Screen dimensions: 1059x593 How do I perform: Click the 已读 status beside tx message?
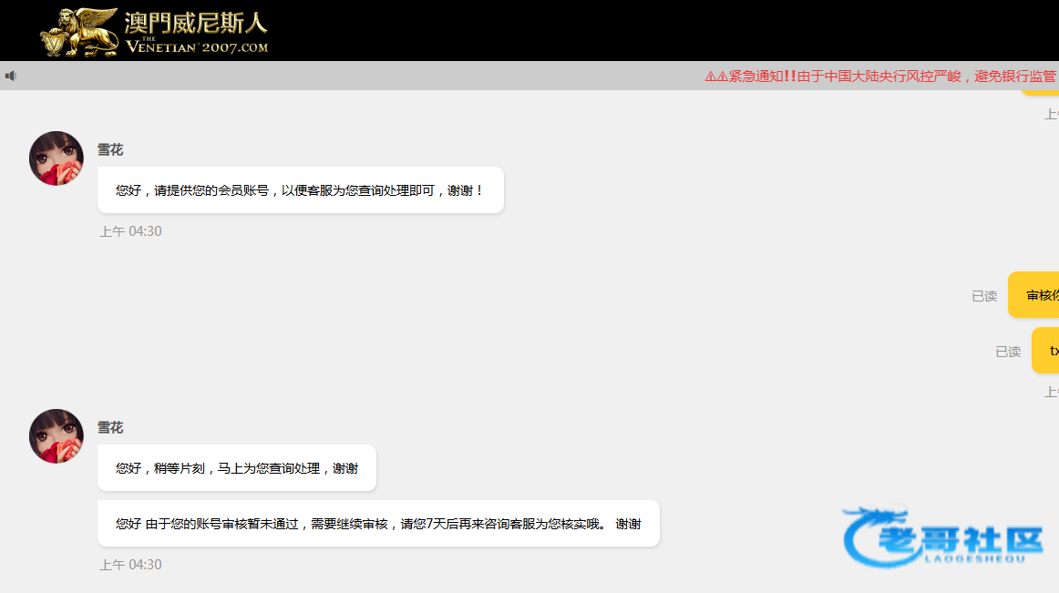[x=1008, y=352]
